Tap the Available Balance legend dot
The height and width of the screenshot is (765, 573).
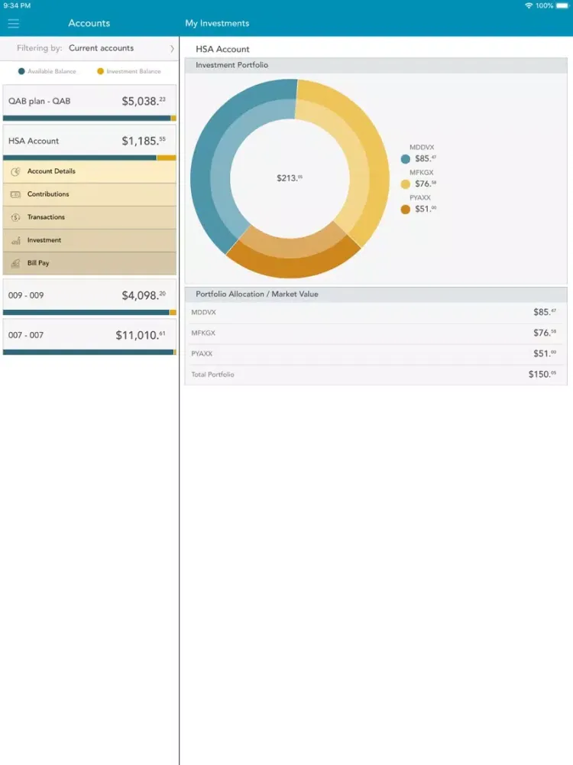[x=21, y=71]
